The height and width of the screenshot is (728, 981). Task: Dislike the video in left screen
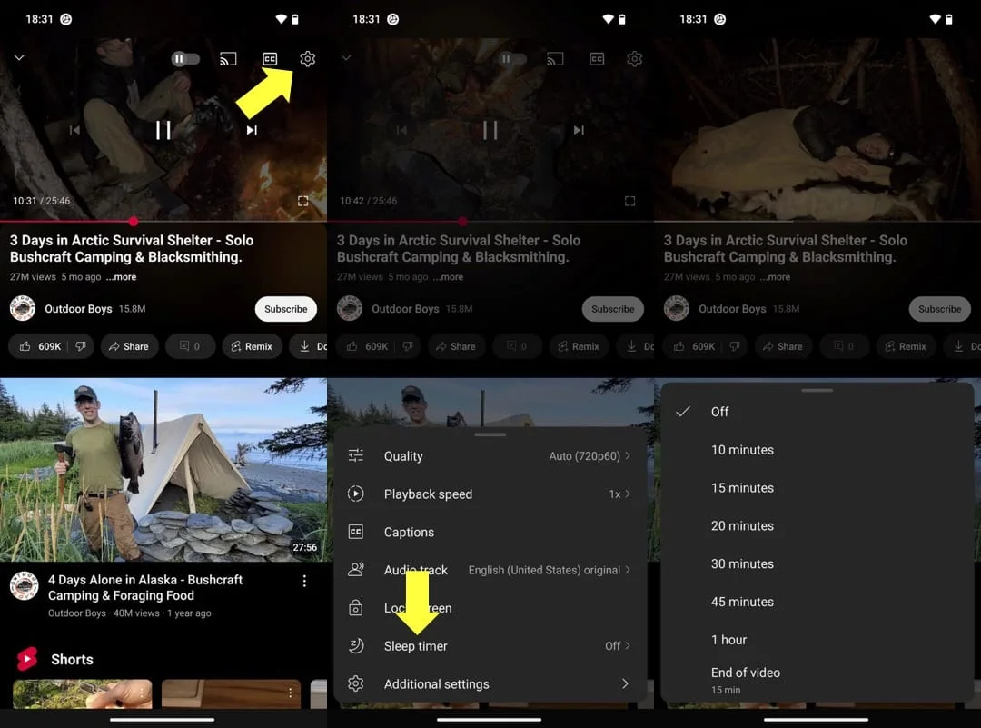tap(81, 346)
